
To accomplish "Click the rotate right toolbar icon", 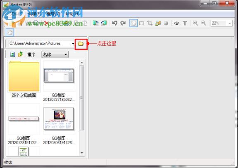I will [104, 23].
